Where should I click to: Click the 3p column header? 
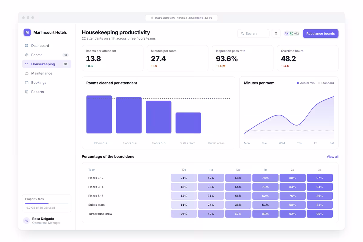[x=320, y=170]
